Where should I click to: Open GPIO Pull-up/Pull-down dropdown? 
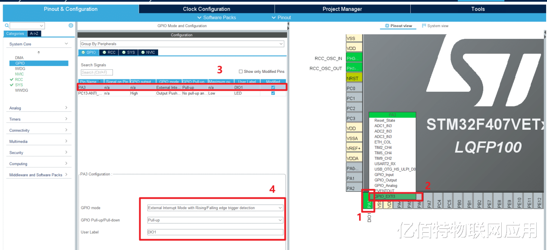pos(215,220)
